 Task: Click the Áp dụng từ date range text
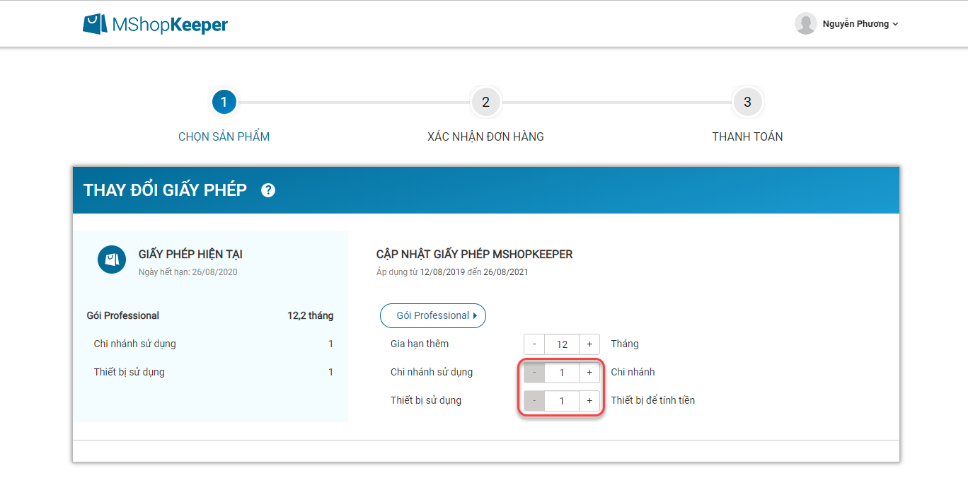(x=452, y=272)
